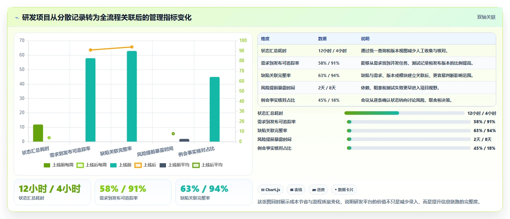This screenshot has width=510, height=219.
Task: Click description starting 会议从逐条确认状态
Action: click(407, 100)
